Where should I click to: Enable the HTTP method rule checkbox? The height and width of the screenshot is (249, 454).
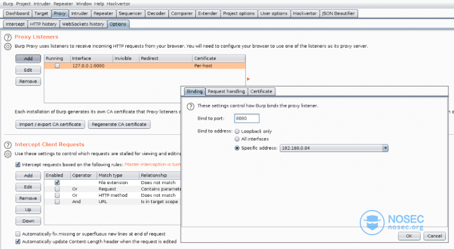(x=57, y=195)
